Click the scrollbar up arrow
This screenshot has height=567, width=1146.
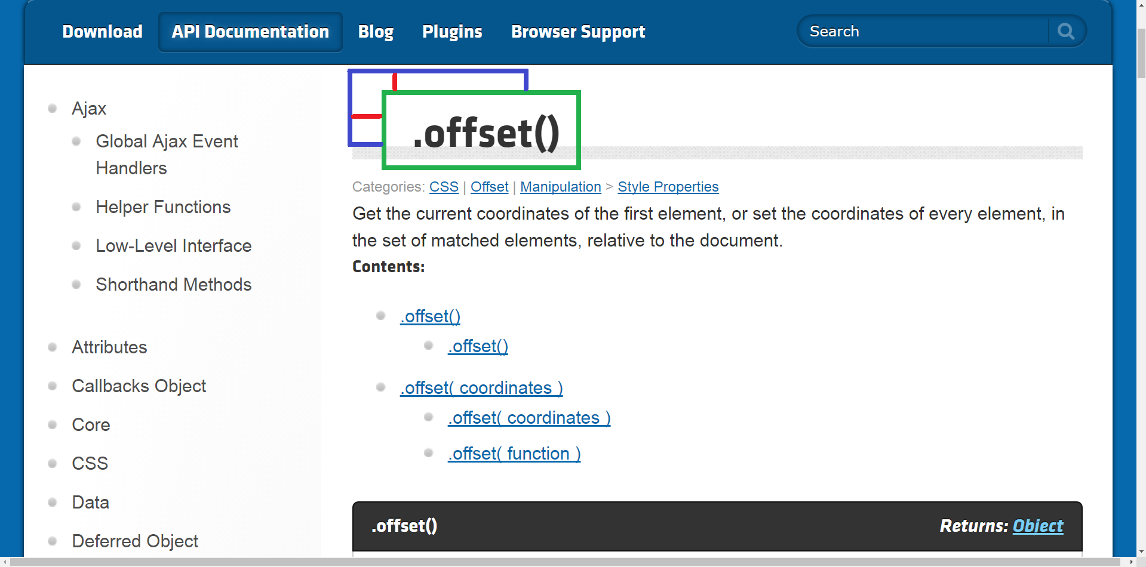[1141, 5]
